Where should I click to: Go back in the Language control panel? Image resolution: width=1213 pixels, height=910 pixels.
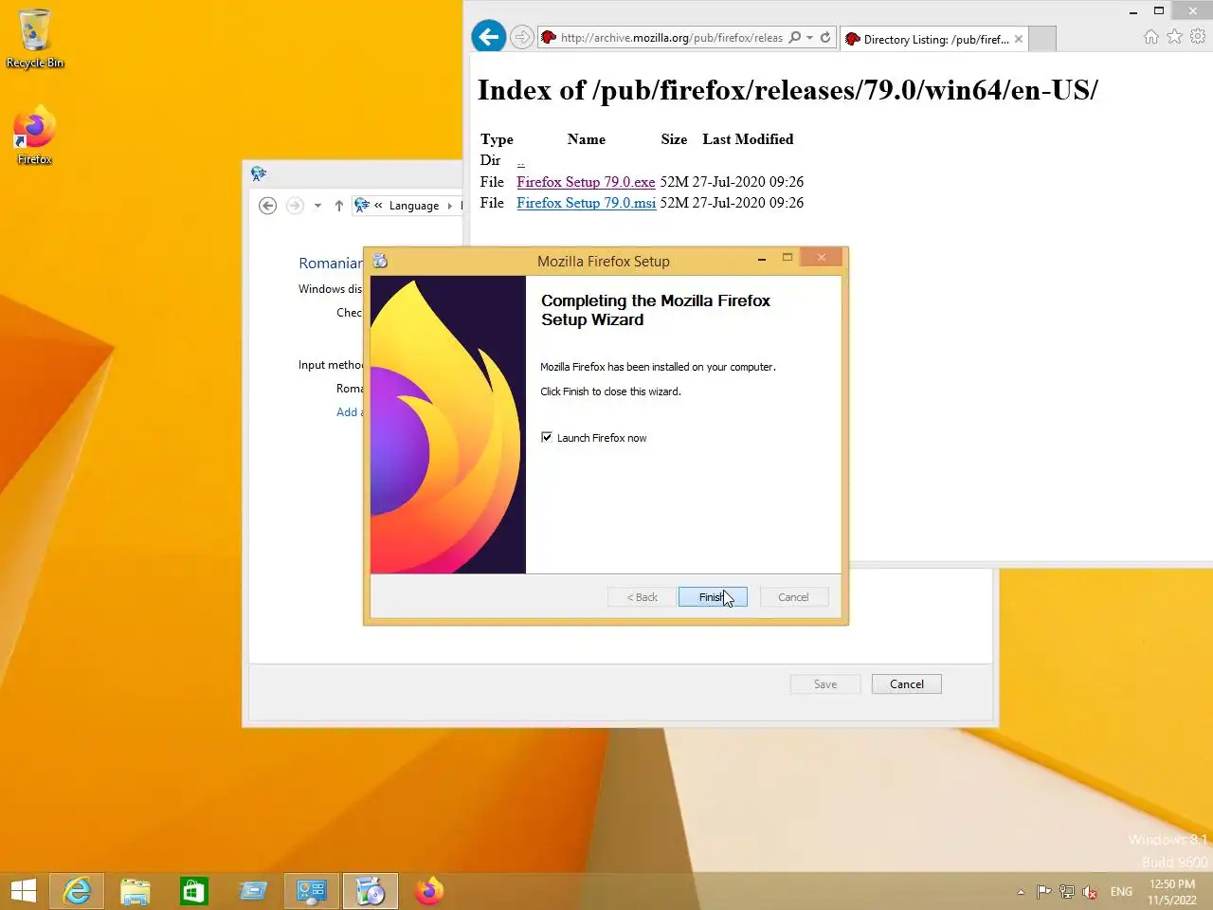click(x=268, y=206)
